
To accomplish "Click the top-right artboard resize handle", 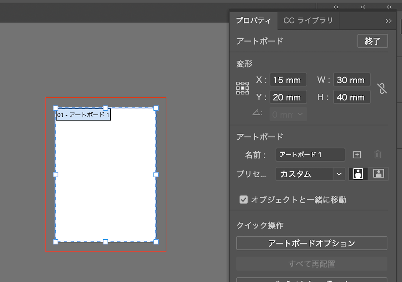I will (156, 108).
